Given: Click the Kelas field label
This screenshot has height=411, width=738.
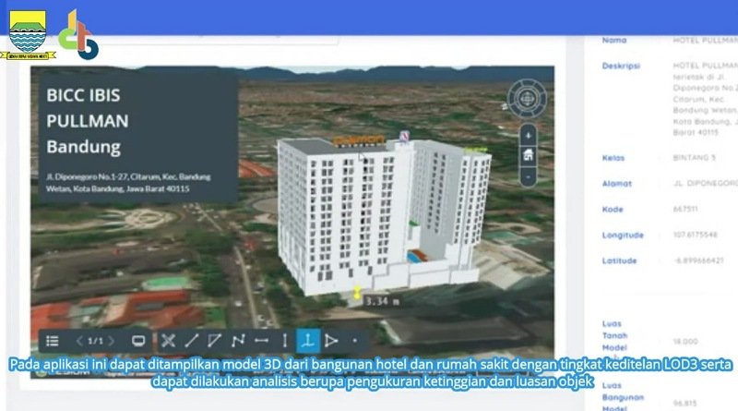Looking at the screenshot, I should 613,158.
